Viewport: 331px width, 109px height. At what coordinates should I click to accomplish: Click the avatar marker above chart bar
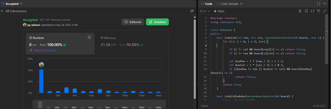point(41,65)
